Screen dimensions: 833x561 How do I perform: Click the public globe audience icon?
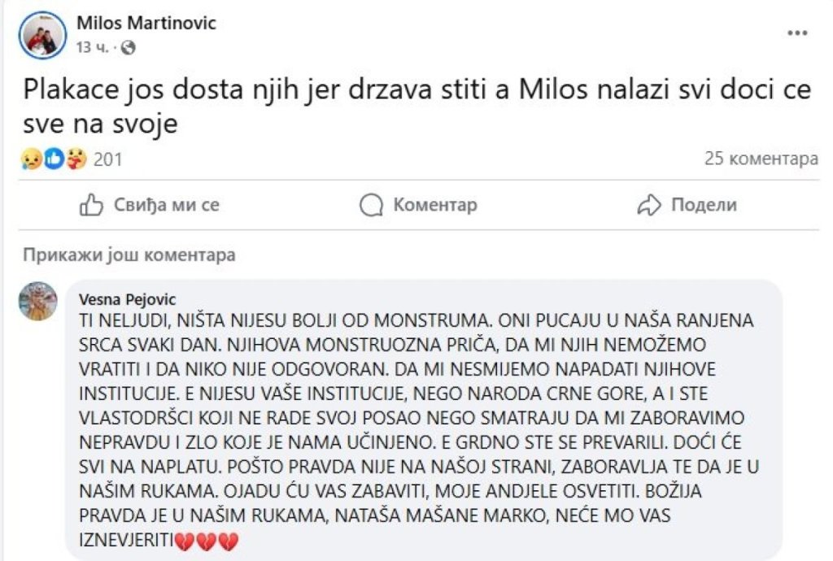pyautogui.click(x=127, y=47)
